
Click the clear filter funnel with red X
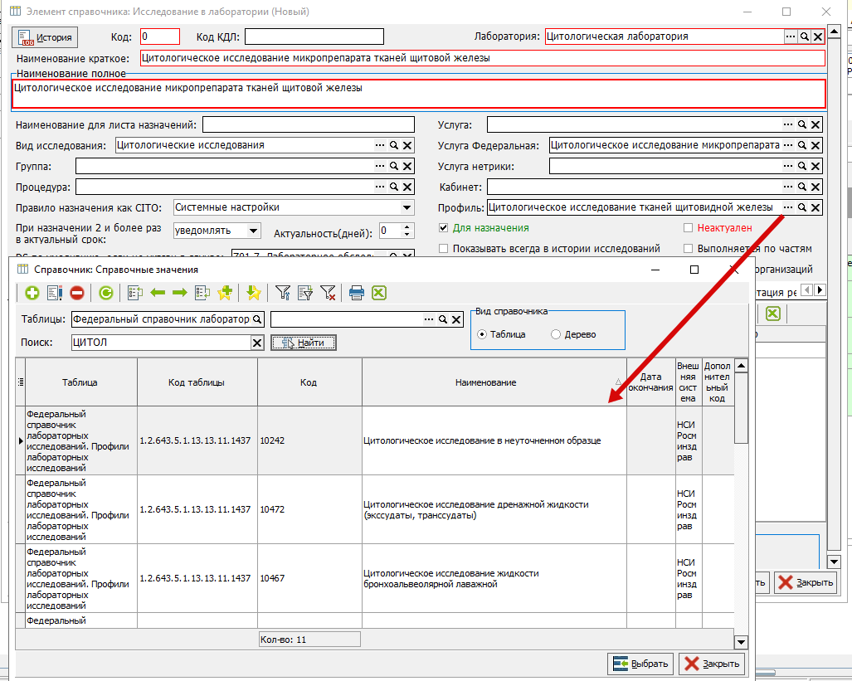[x=328, y=293]
